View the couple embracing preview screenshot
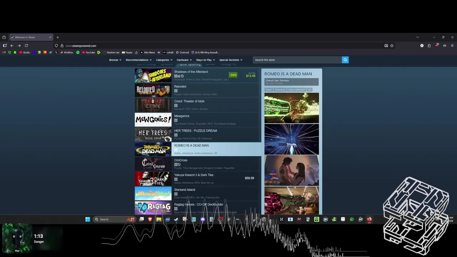 click(292, 170)
